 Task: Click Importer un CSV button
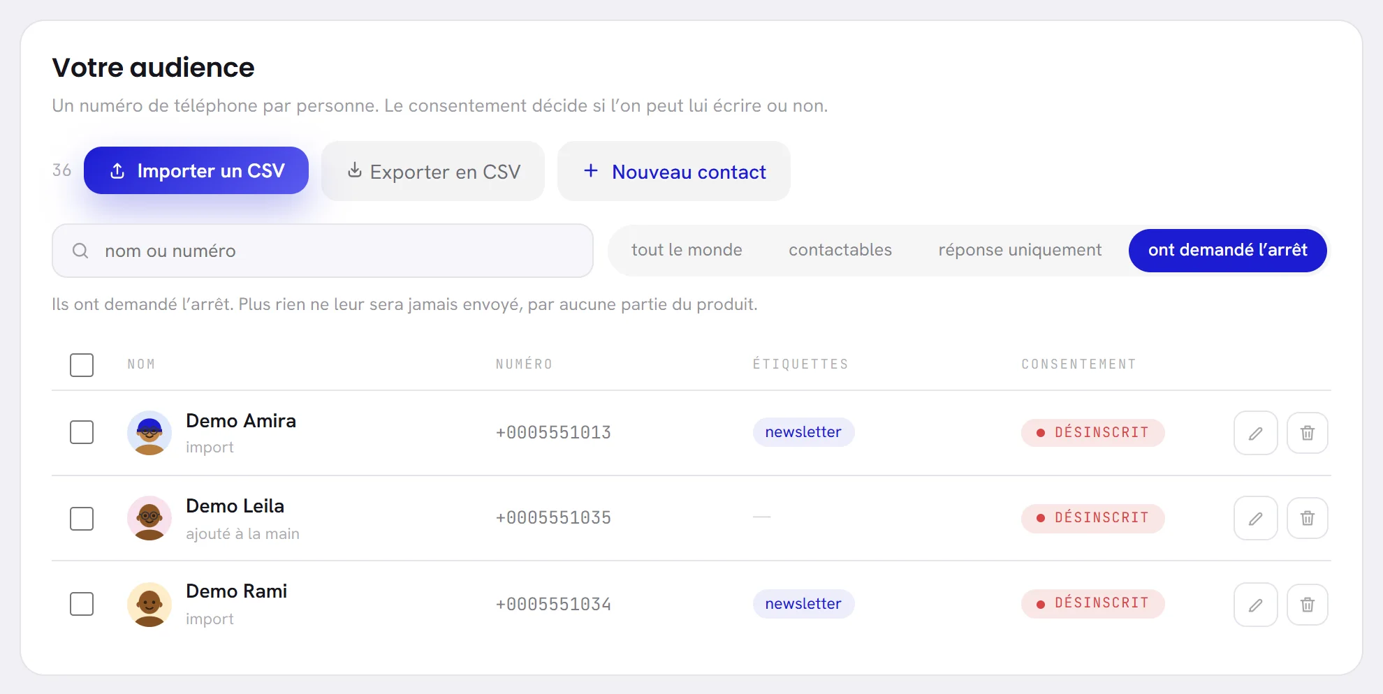pos(196,170)
